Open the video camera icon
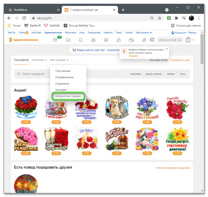 (x=131, y=40)
